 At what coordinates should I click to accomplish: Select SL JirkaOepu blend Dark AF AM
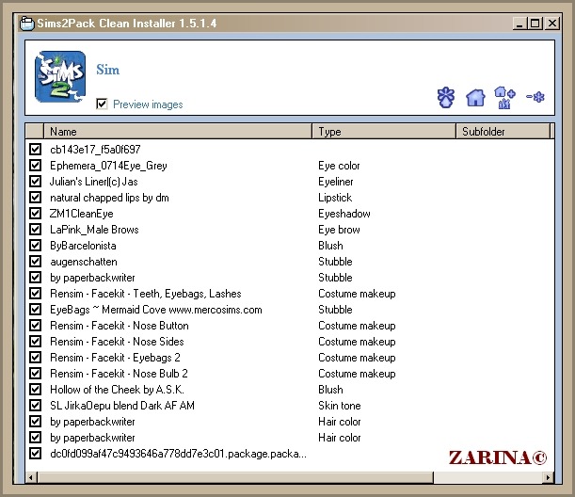click(x=122, y=406)
